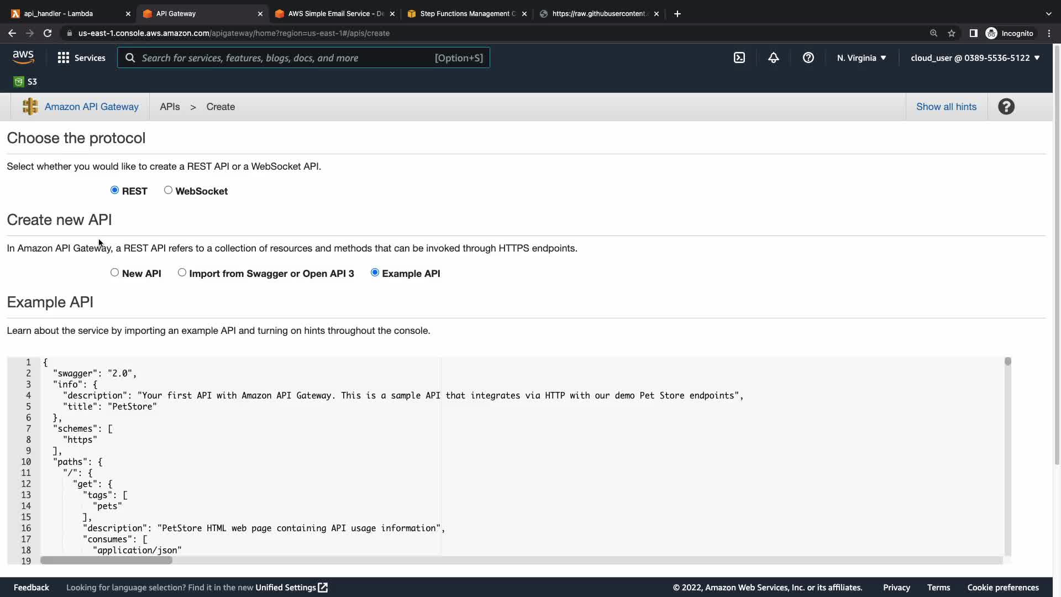
Task: Click the Amazon API Gateway logo icon
Action: pyautogui.click(x=30, y=107)
